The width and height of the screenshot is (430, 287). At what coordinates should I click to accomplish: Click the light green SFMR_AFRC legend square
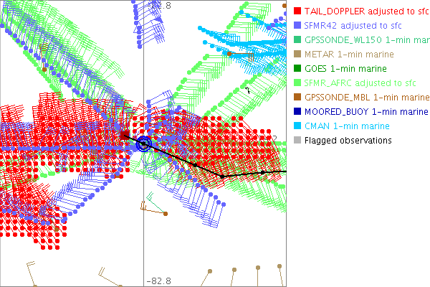tap(297, 83)
